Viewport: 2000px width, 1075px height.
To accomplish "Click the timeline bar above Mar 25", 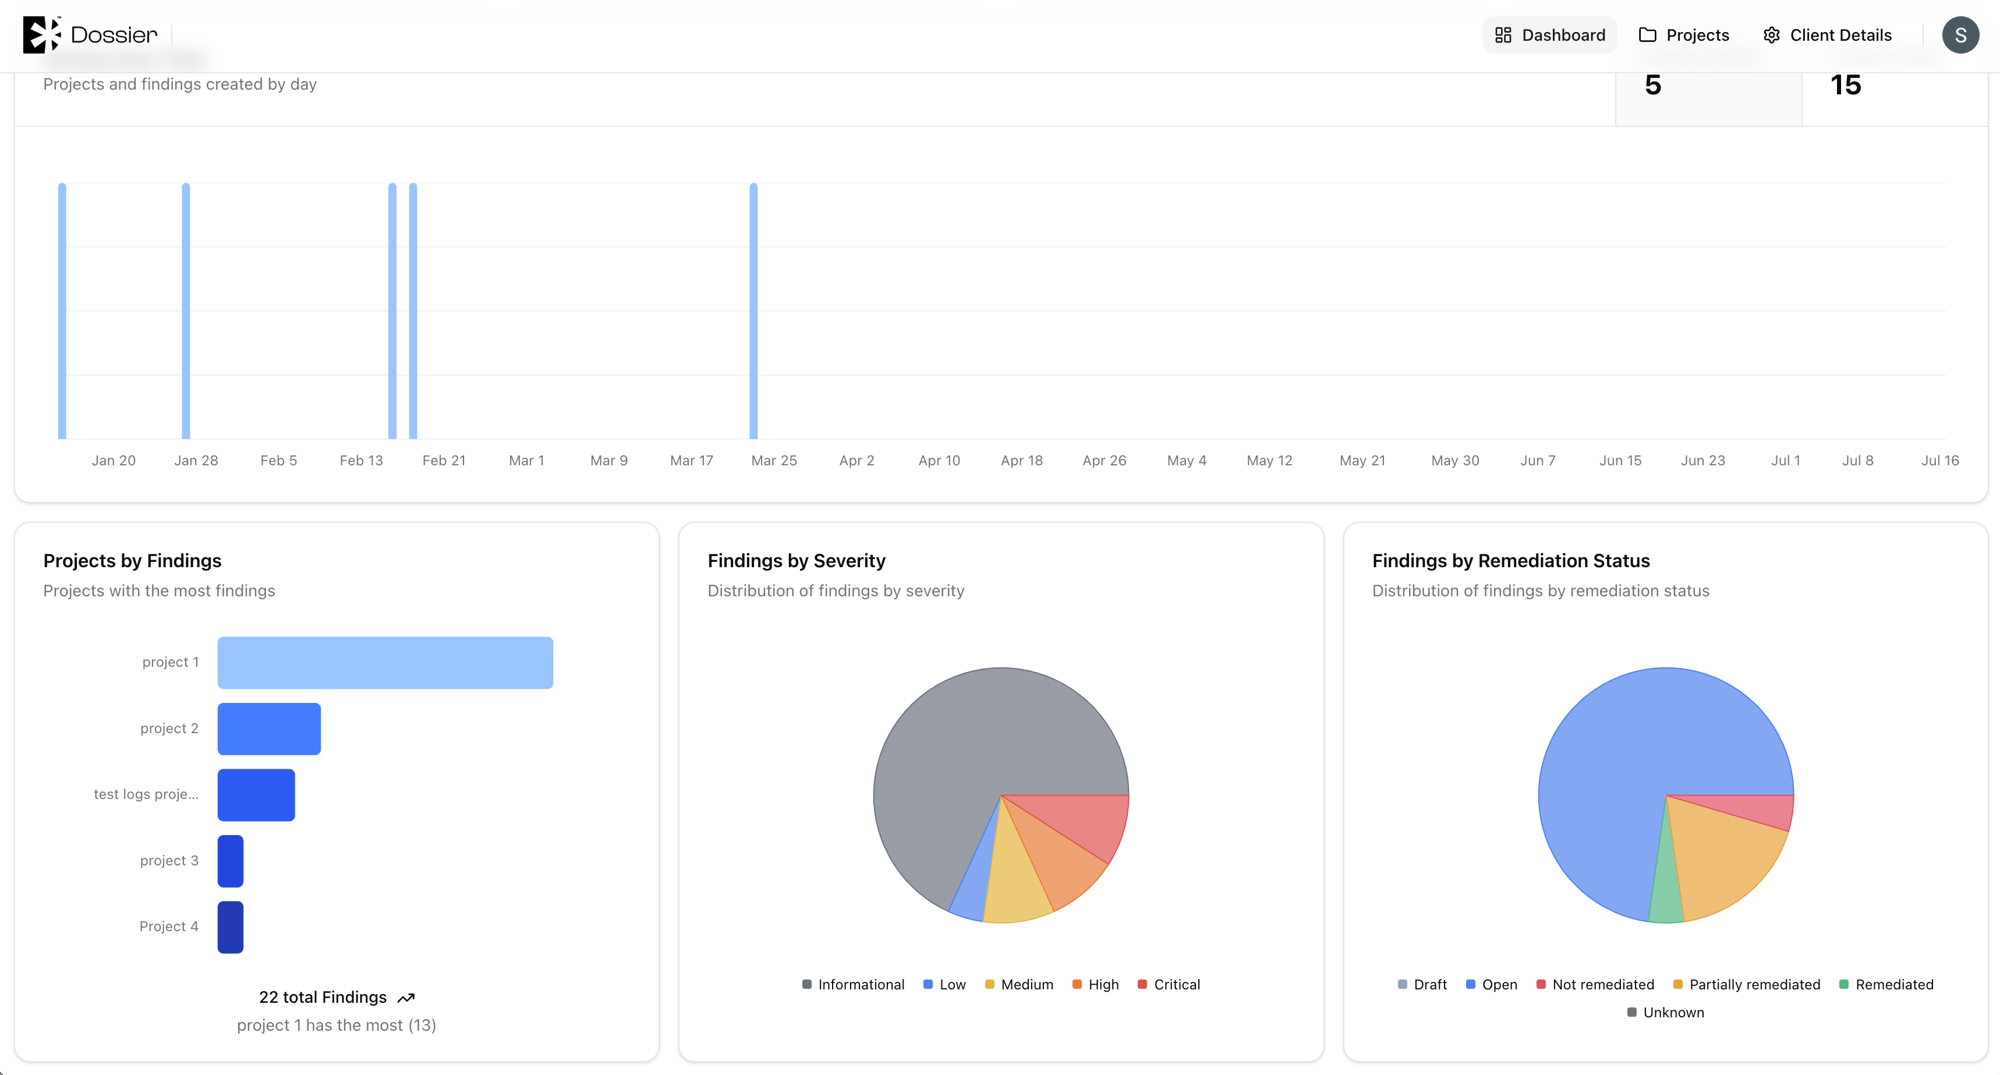I will click(753, 311).
